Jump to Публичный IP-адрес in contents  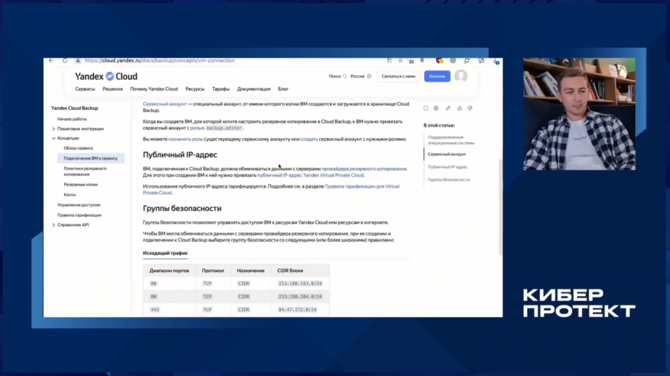click(448, 167)
